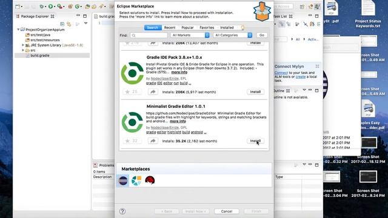Switch to the Popular tab
The image size is (388, 218).
coord(187,27)
